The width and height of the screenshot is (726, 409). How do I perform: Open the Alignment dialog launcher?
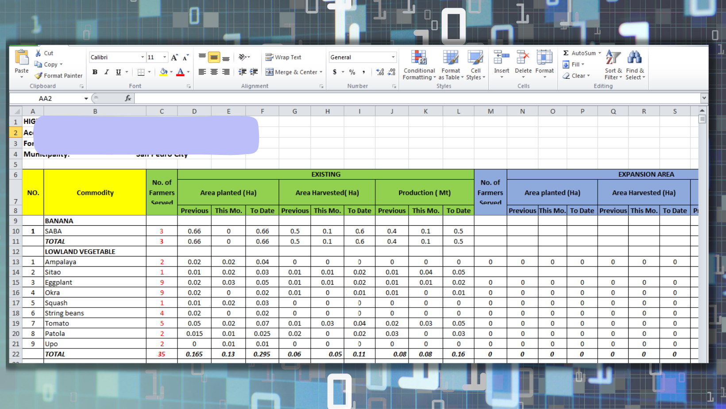(x=321, y=86)
